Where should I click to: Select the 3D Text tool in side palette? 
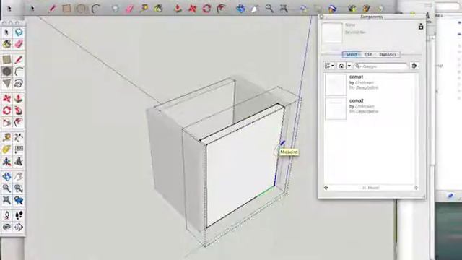19,161
